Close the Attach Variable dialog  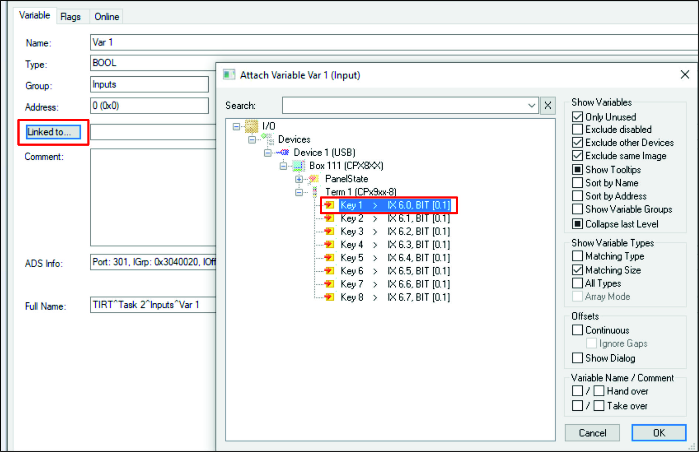tap(685, 74)
